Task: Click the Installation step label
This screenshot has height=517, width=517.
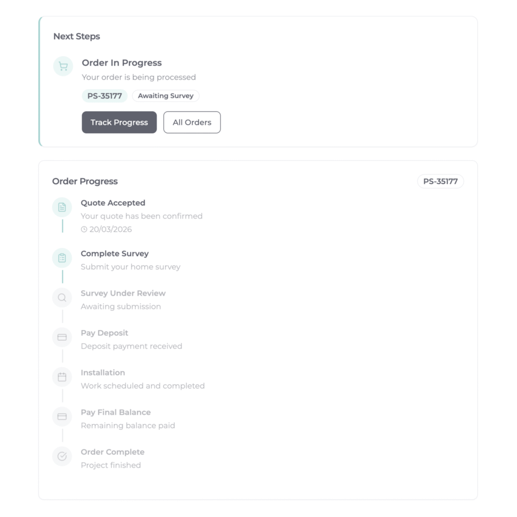Action: pyautogui.click(x=103, y=373)
